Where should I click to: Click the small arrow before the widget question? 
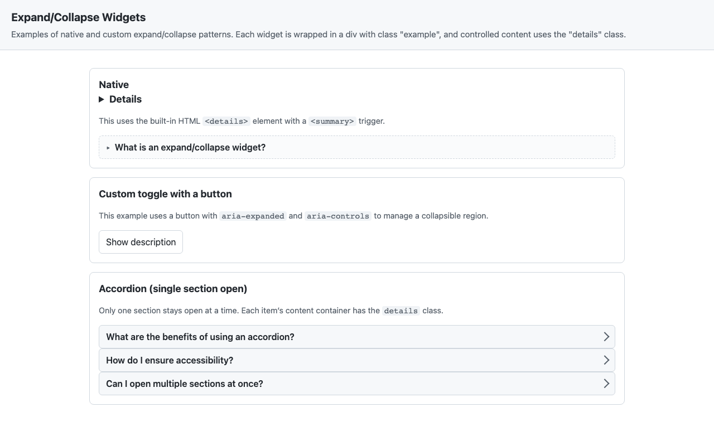click(108, 147)
